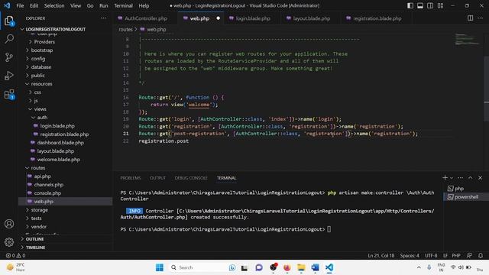The height and width of the screenshot is (275, 489).
Task: Open the Extensions view
Action: coord(9,94)
